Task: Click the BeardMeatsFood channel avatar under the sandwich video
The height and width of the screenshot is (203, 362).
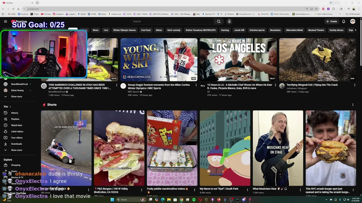Action: click(x=44, y=86)
